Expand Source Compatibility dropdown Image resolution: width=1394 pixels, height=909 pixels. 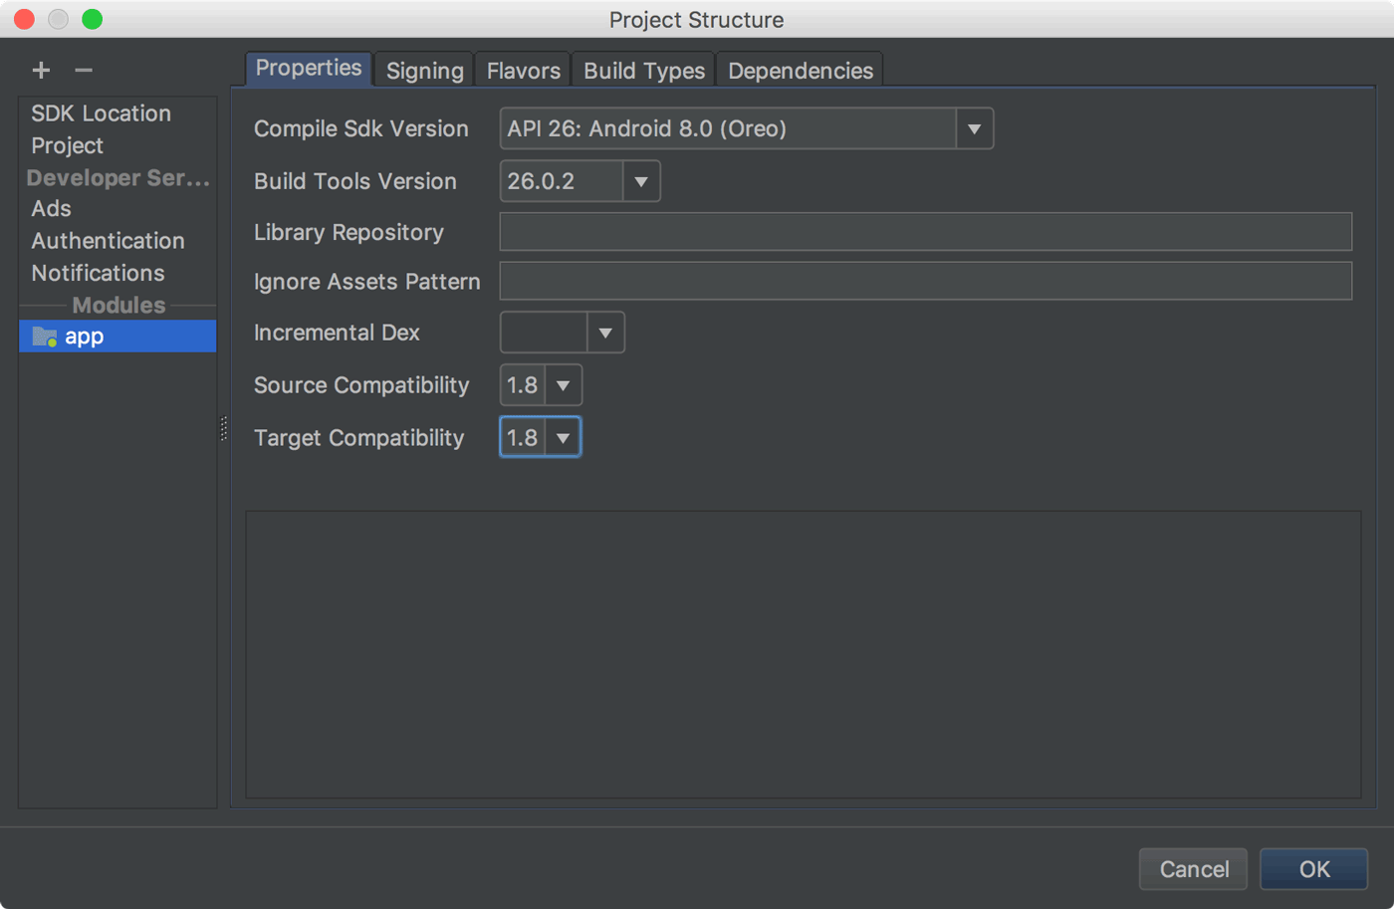click(x=563, y=385)
